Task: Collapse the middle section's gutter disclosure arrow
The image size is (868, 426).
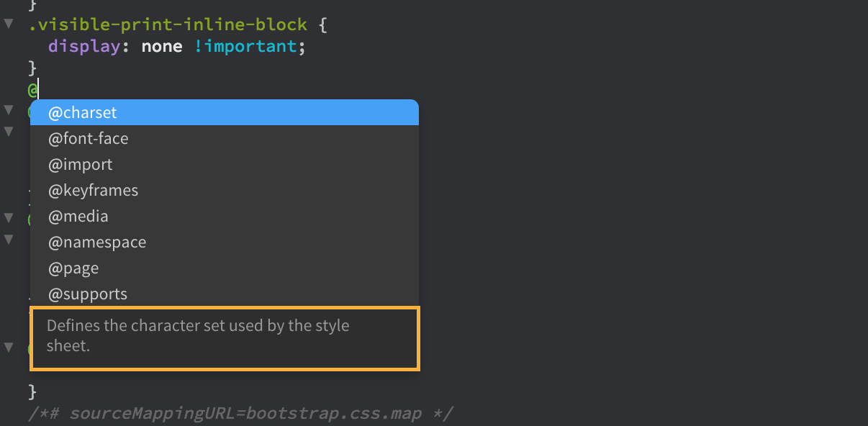Action: (8, 217)
